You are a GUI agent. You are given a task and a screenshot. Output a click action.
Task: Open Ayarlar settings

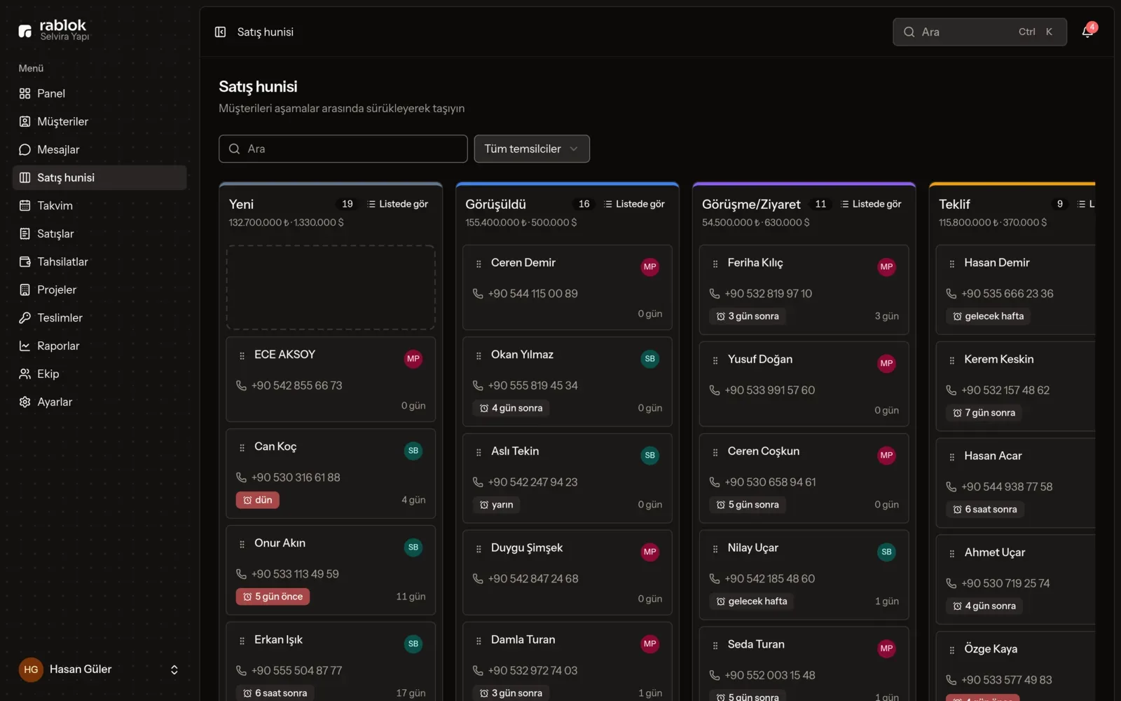point(99,402)
